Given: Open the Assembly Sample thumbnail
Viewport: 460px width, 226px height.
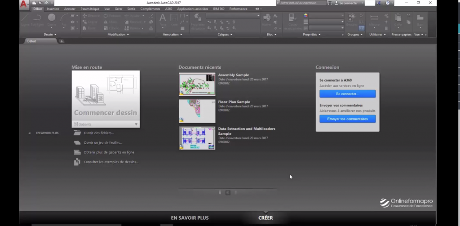Looking at the screenshot, I should (x=197, y=84).
